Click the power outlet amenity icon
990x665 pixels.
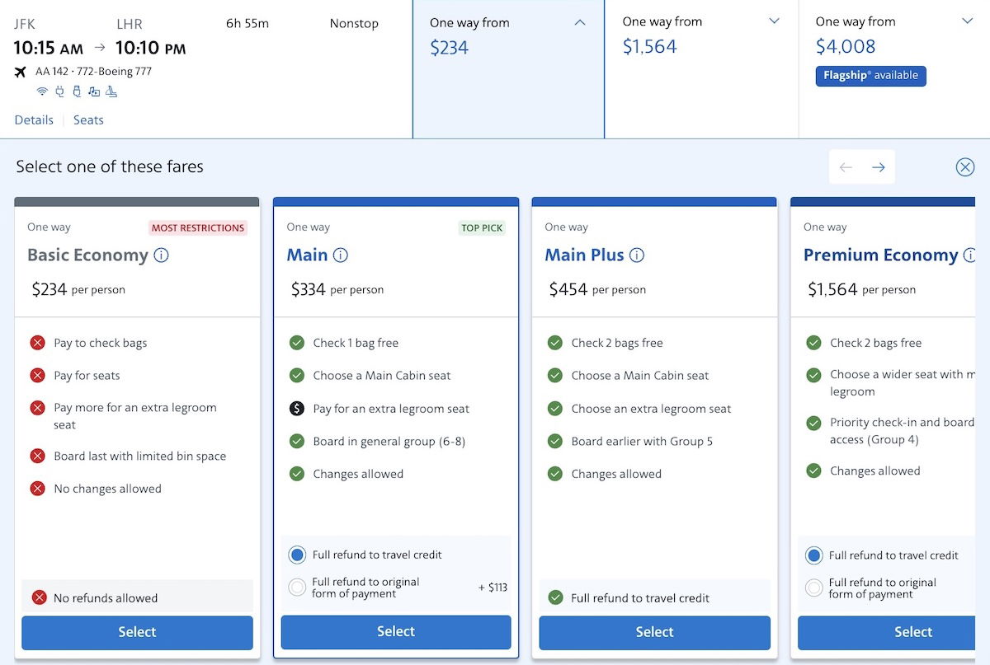click(x=59, y=91)
